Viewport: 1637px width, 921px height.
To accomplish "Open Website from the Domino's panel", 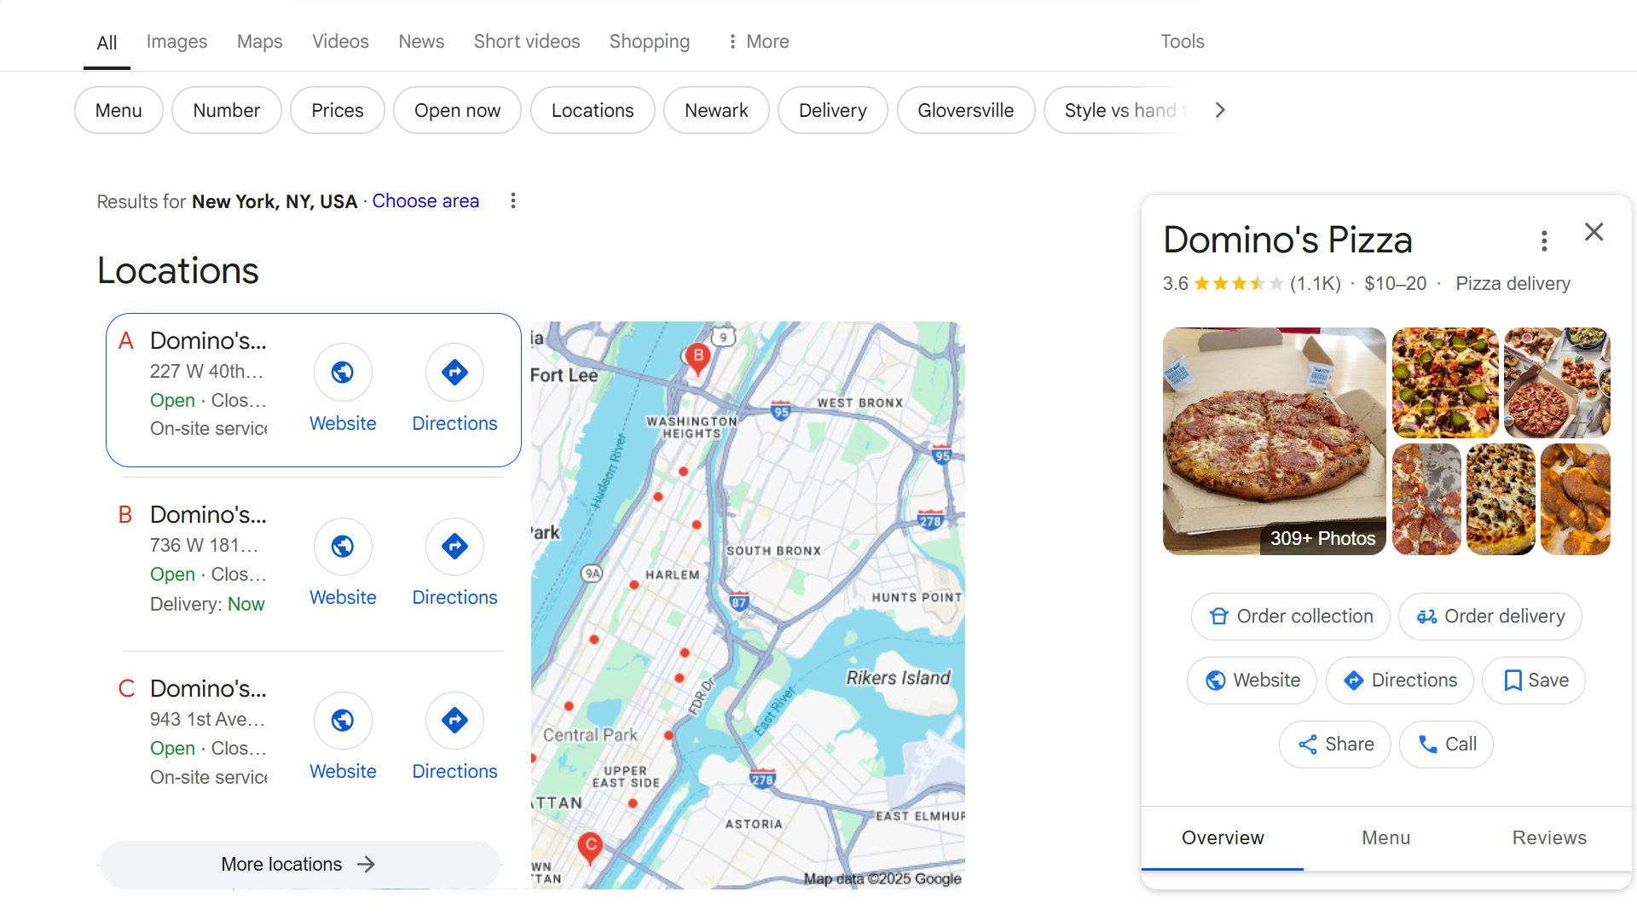I will point(1252,681).
